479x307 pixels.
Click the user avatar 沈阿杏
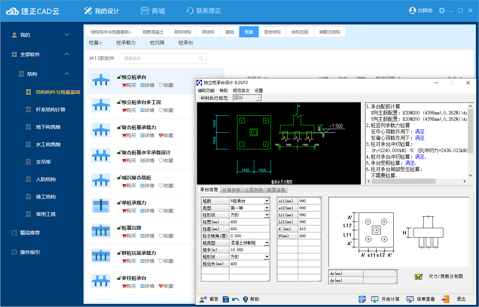(x=413, y=10)
